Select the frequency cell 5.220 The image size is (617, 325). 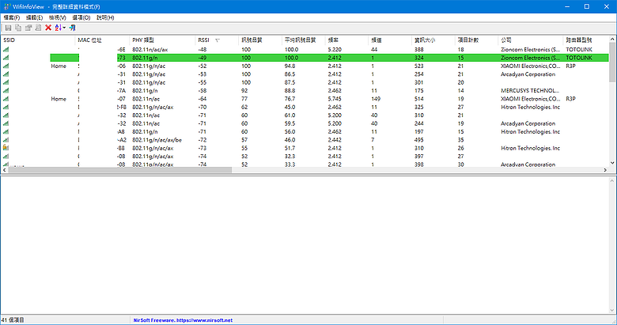335,50
